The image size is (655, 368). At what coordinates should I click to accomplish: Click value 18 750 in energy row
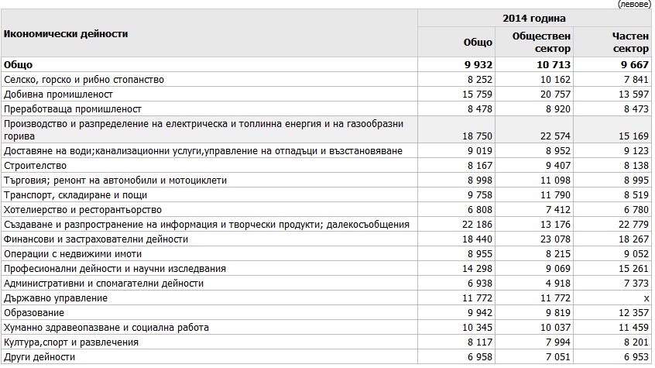point(477,136)
